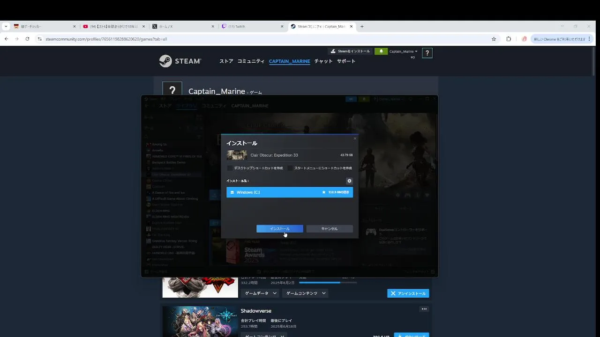Open the コミュニティ menu in Steam web header
Viewport: 600px width, 337px height.
[x=251, y=61]
